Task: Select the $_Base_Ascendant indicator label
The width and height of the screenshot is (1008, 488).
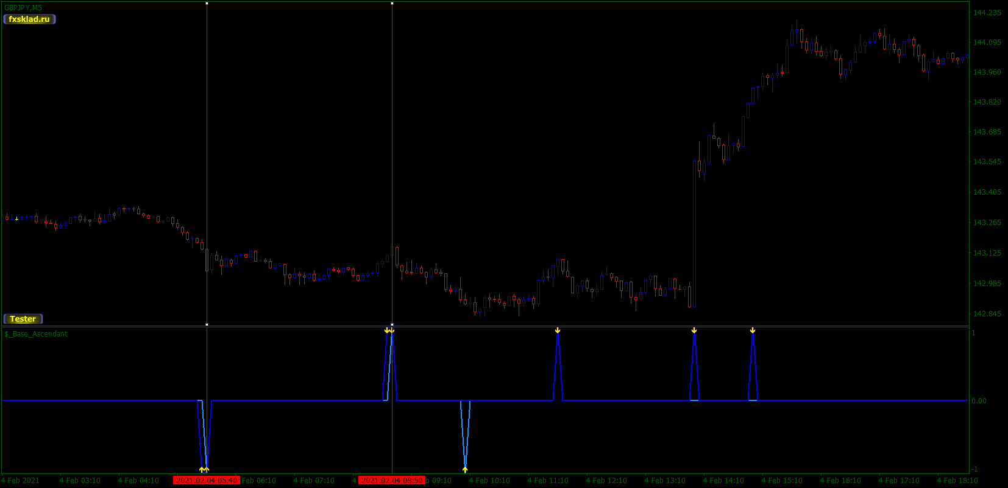Action: coord(36,334)
